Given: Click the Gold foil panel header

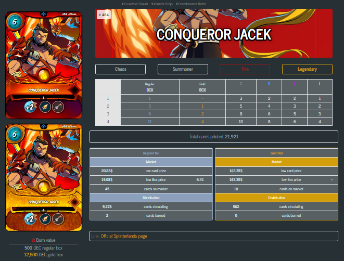Looking at the screenshot, I should (277, 153).
